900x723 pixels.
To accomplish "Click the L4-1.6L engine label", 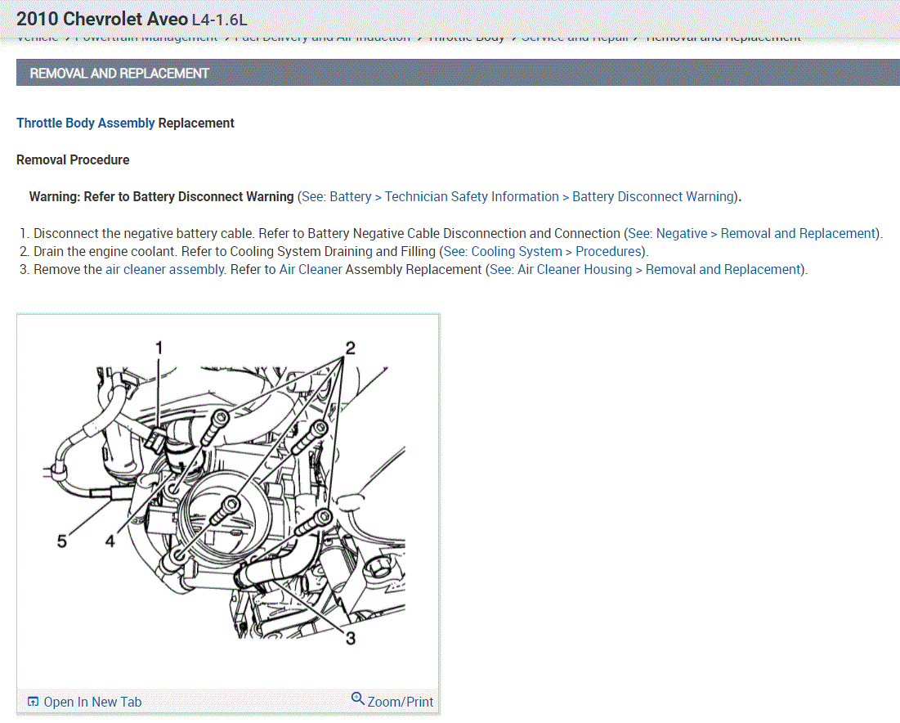I will [219, 20].
